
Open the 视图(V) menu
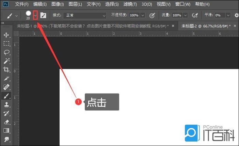click(x=164, y=4)
